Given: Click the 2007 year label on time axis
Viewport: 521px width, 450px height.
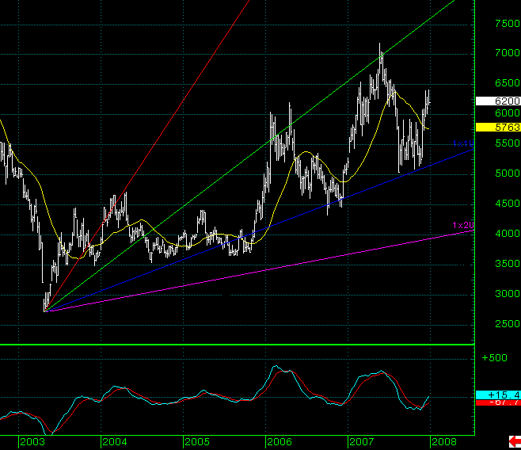Looking at the screenshot, I should pyautogui.click(x=361, y=441).
